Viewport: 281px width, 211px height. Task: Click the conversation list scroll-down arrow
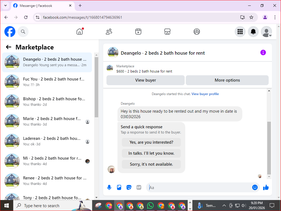pos(96,198)
